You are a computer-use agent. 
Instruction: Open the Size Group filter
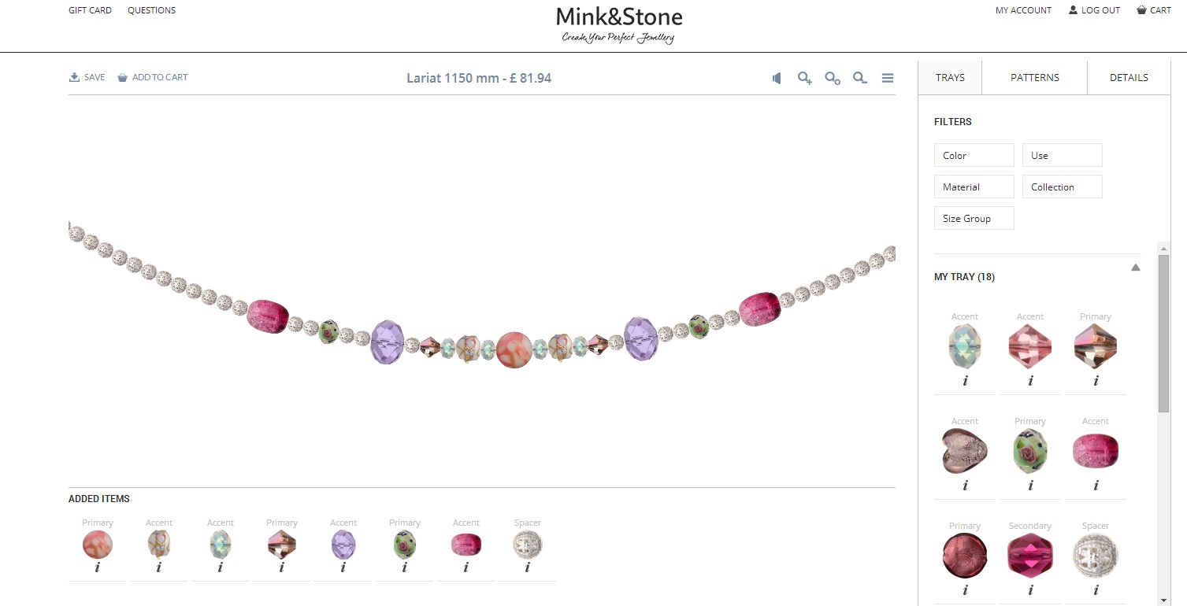click(974, 218)
